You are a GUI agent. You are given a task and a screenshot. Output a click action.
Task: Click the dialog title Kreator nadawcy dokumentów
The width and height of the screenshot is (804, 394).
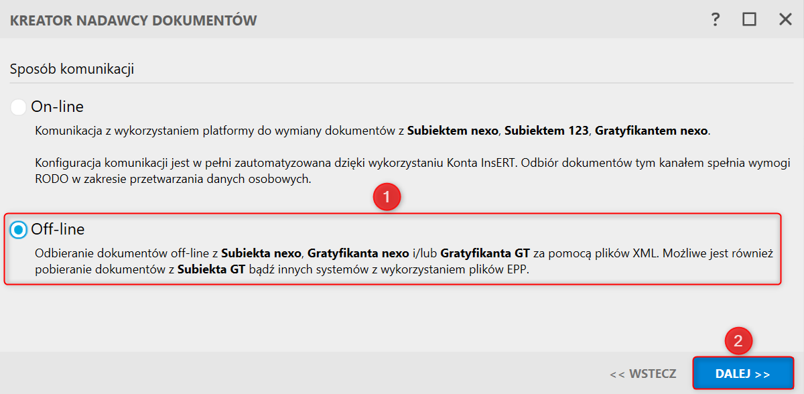click(133, 20)
